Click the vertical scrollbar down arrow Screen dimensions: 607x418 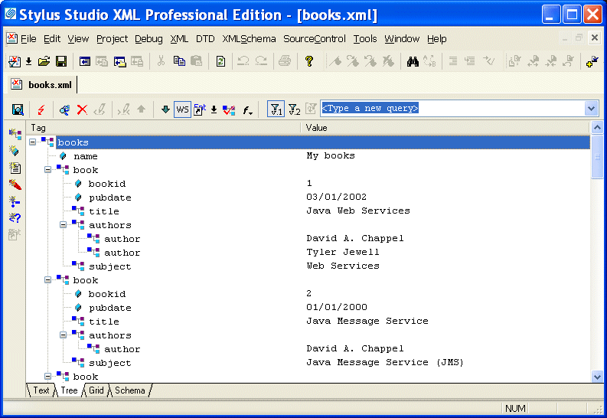pos(597,376)
